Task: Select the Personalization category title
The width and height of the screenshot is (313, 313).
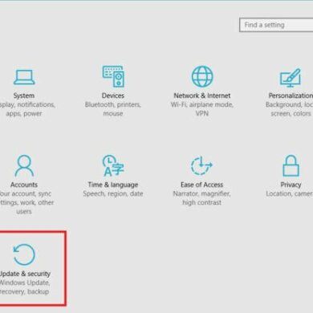Action: tap(291, 96)
